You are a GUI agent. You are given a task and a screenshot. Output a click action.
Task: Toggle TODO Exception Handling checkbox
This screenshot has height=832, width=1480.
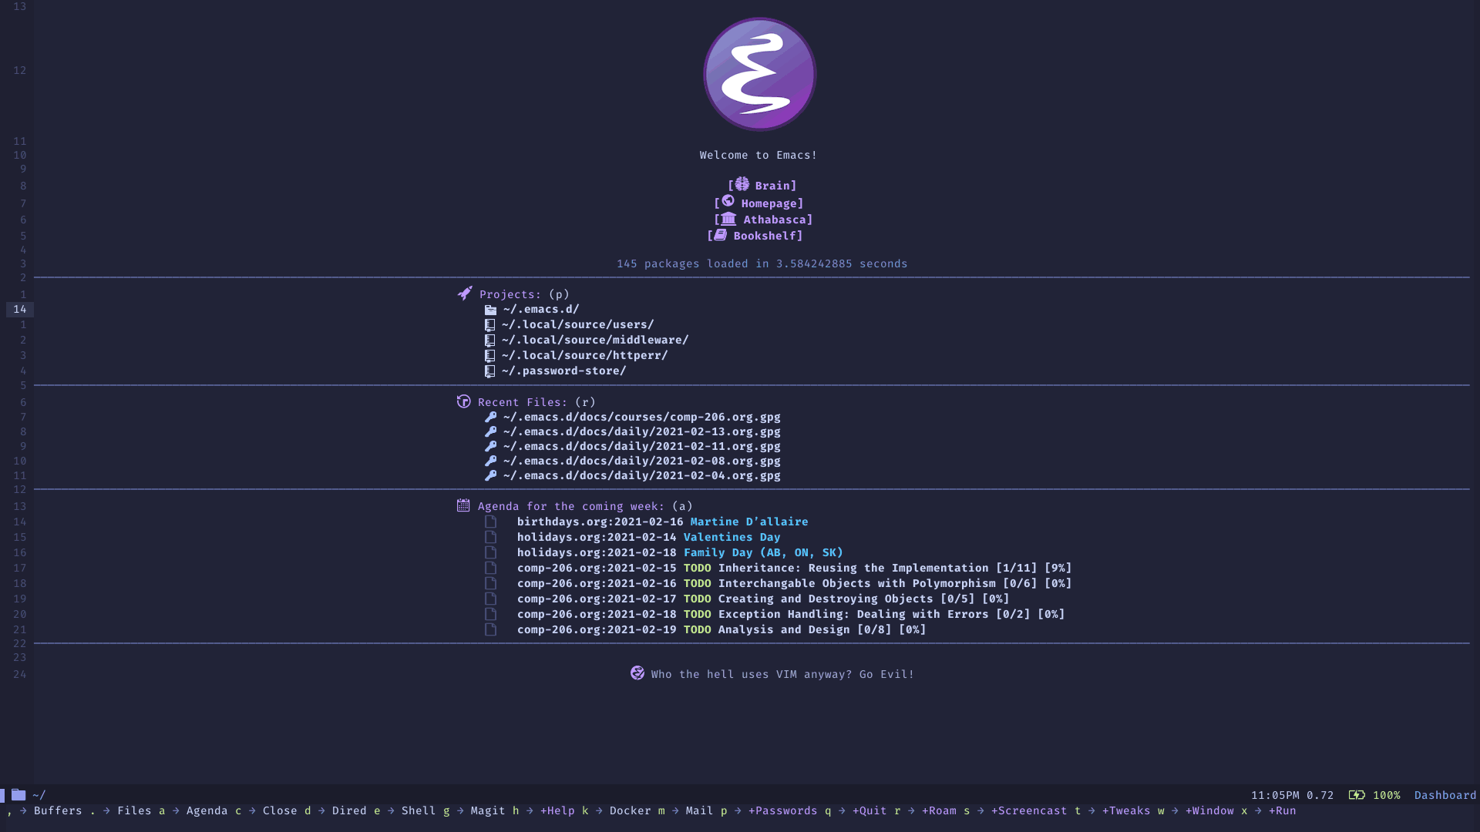coord(491,613)
